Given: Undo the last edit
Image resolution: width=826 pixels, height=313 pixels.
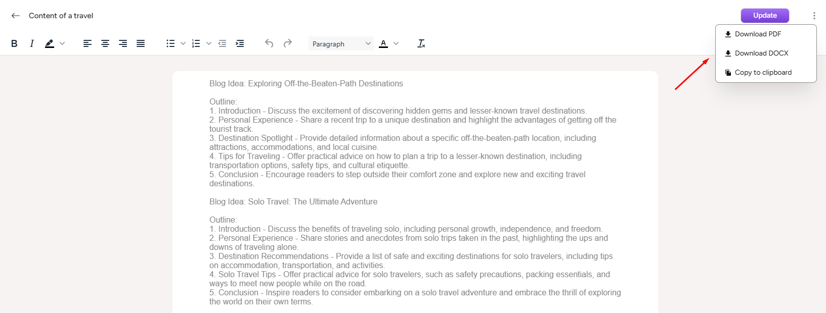Looking at the screenshot, I should 269,44.
